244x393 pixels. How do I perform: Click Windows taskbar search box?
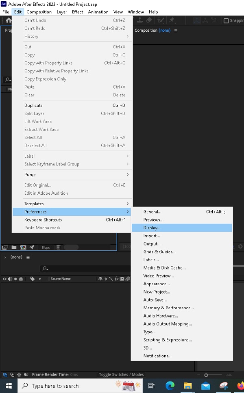[80, 386]
